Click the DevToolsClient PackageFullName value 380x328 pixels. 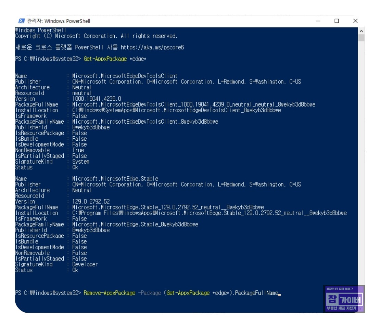pos(194,104)
